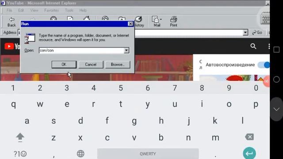Open the Tools menu

pyautogui.click(x=69, y=10)
